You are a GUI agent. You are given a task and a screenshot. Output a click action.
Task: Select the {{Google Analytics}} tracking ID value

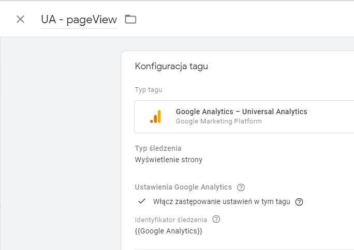click(168, 231)
